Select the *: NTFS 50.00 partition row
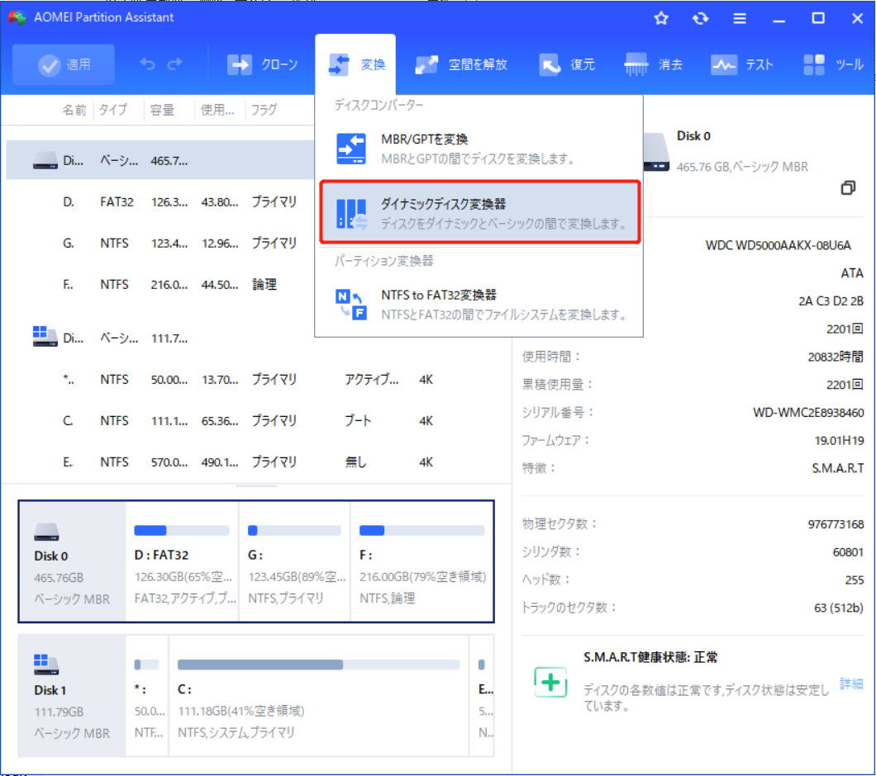 pos(257,380)
